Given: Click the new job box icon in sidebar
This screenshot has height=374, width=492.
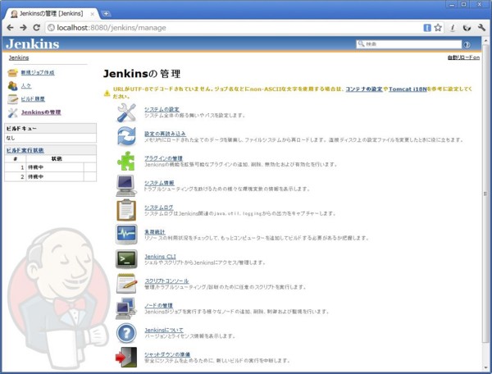Looking at the screenshot, I should click(x=13, y=72).
